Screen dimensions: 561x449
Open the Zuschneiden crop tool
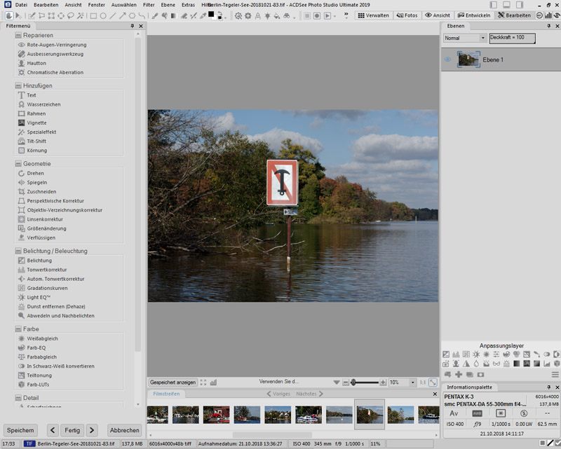pos(41,191)
